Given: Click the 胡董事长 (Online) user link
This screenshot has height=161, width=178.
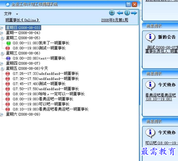Looking at the screenshot, I should point(22,20).
